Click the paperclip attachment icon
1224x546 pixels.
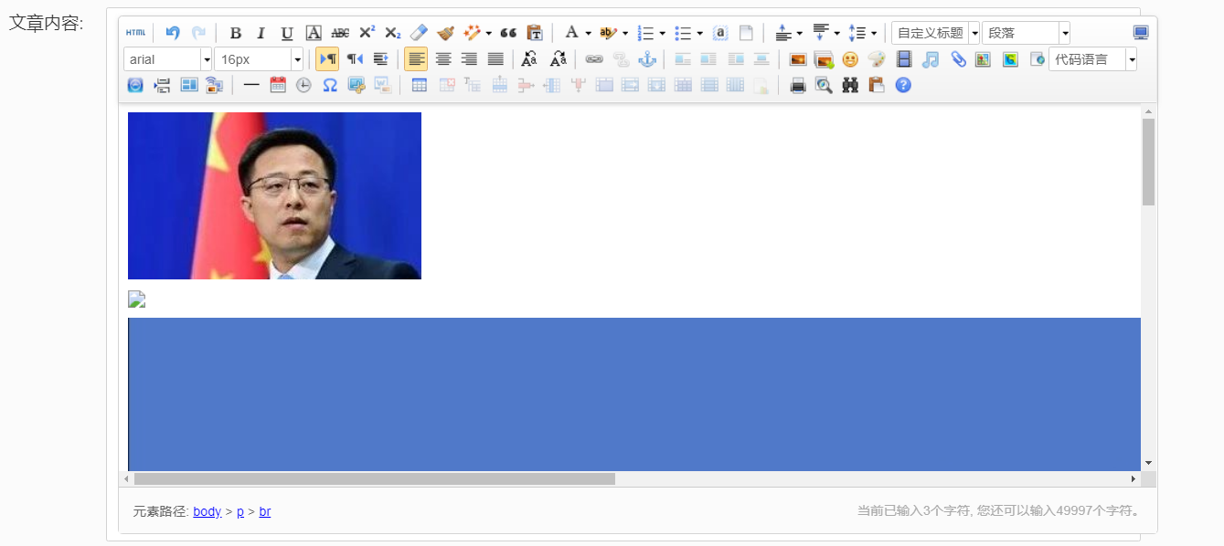[x=957, y=59]
